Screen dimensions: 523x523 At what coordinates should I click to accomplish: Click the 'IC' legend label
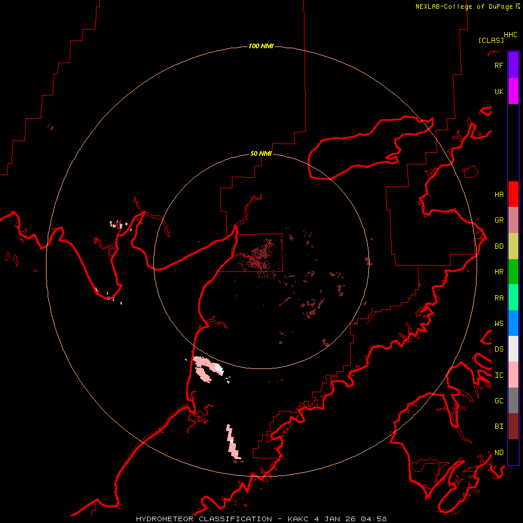pyautogui.click(x=499, y=375)
